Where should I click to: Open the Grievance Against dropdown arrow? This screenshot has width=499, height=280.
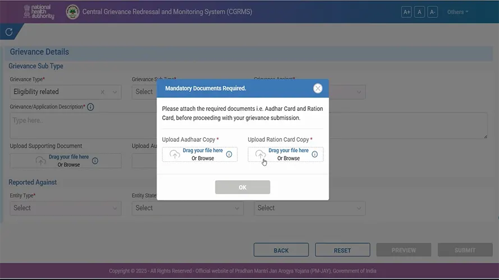359,92
